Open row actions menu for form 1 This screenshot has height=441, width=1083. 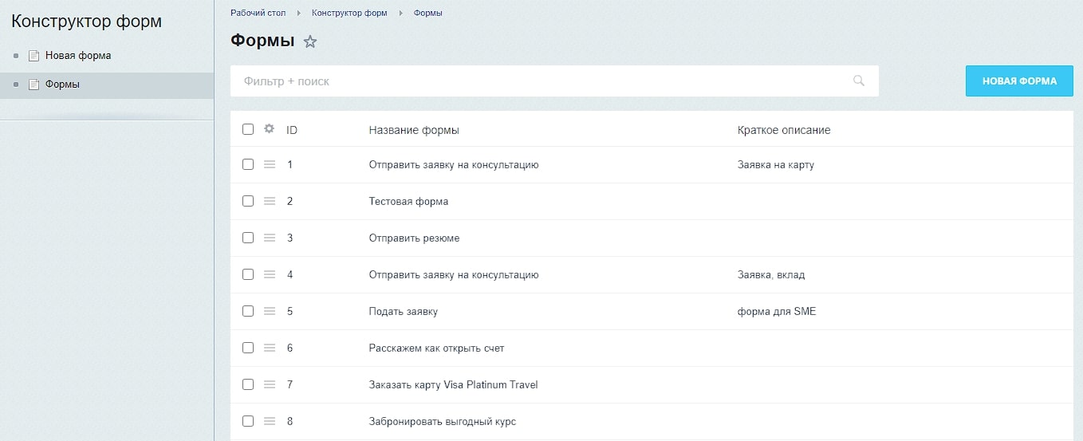tap(270, 164)
